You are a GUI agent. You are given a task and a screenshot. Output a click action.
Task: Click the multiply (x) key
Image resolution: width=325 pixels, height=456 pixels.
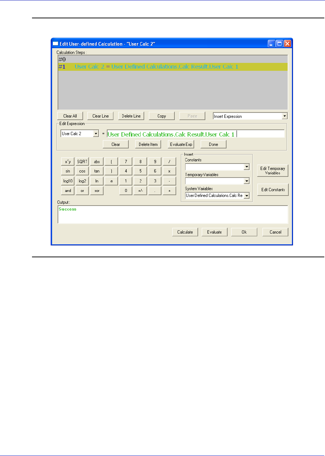pos(169,171)
